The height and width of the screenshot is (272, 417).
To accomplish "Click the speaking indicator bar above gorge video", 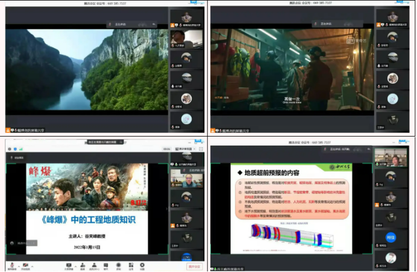I will 132,24.
